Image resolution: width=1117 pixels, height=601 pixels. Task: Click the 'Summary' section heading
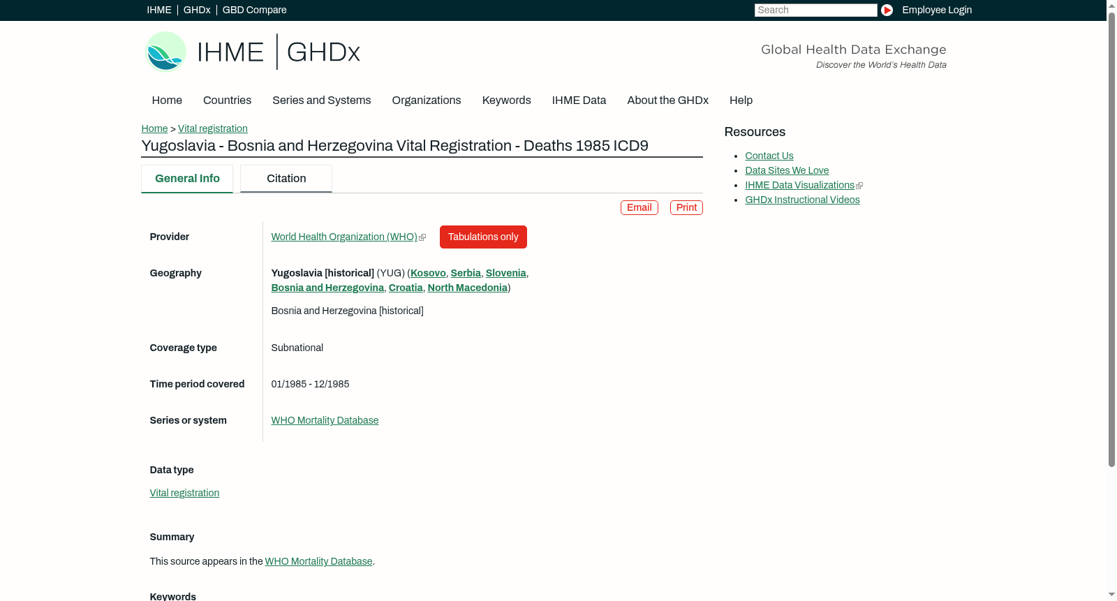coord(172,537)
